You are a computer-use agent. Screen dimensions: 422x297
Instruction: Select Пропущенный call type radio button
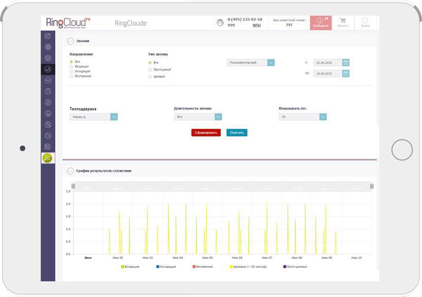[150, 70]
